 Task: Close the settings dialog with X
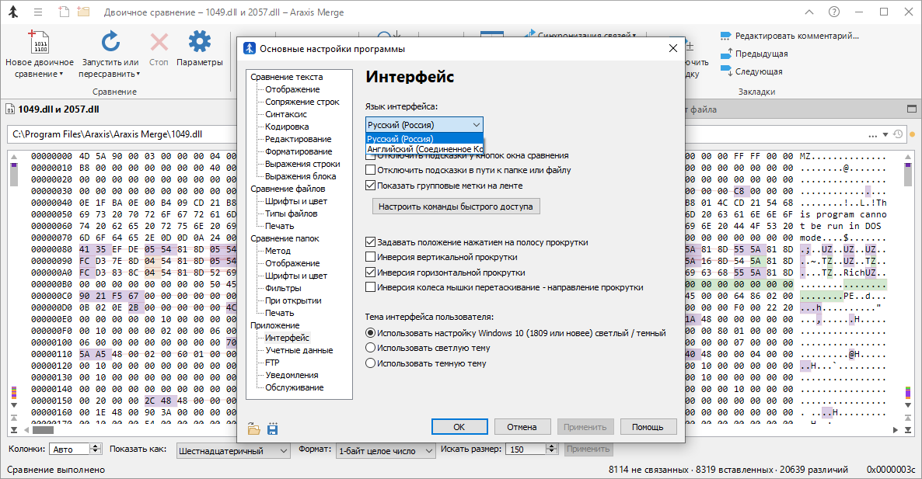[x=673, y=49]
